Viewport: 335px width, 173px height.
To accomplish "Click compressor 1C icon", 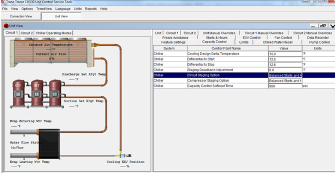I will click(55, 93).
